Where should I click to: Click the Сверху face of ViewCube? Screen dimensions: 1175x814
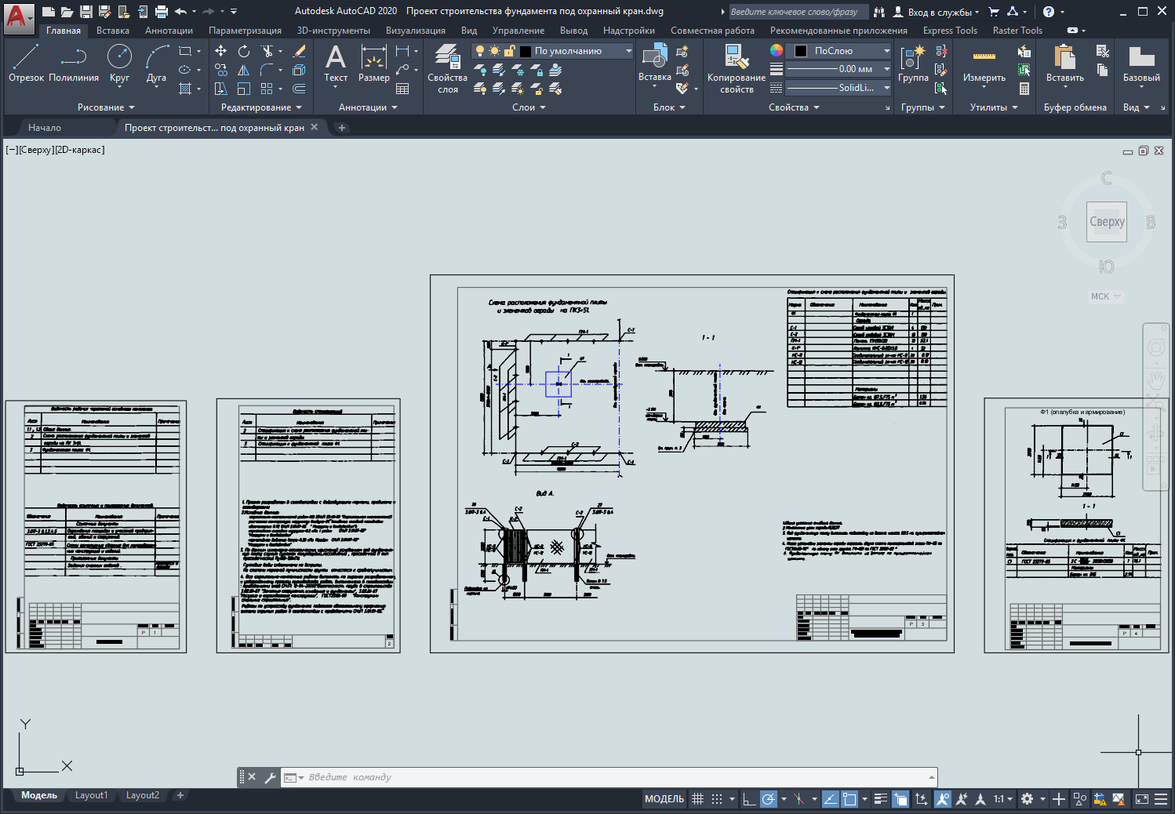(1107, 222)
